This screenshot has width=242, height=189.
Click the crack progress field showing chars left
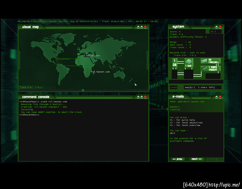point(202,87)
